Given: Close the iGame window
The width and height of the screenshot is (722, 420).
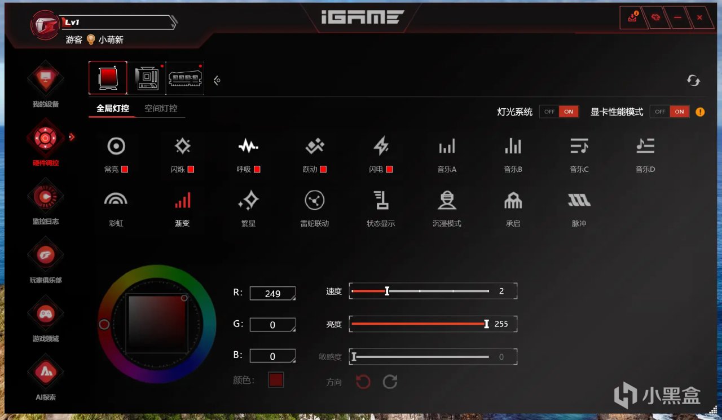Looking at the screenshot, I should pos(699,18).
